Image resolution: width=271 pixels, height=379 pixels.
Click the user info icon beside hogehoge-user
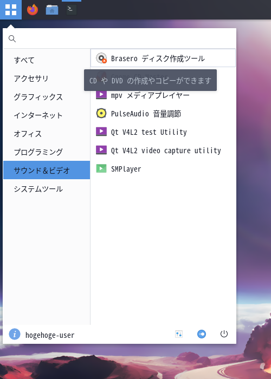[x=15, y=334]
